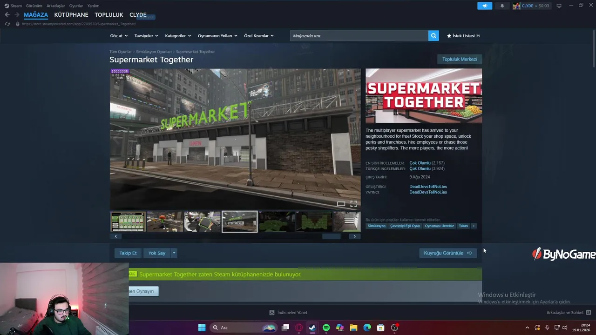Add a tag with the plus button
This screenshot has width=596, height=335.
tap(474, 226)
